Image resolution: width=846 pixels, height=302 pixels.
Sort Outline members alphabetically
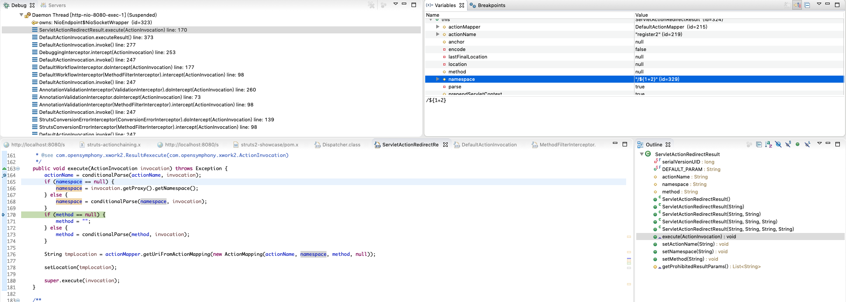(768, 144)
